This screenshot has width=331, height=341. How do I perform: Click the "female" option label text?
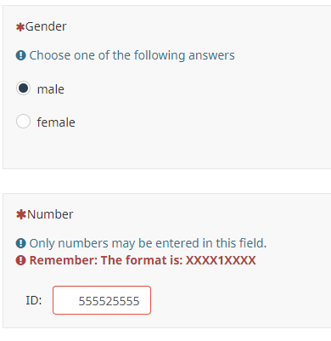pyautogui.click(x=56, y=122)
